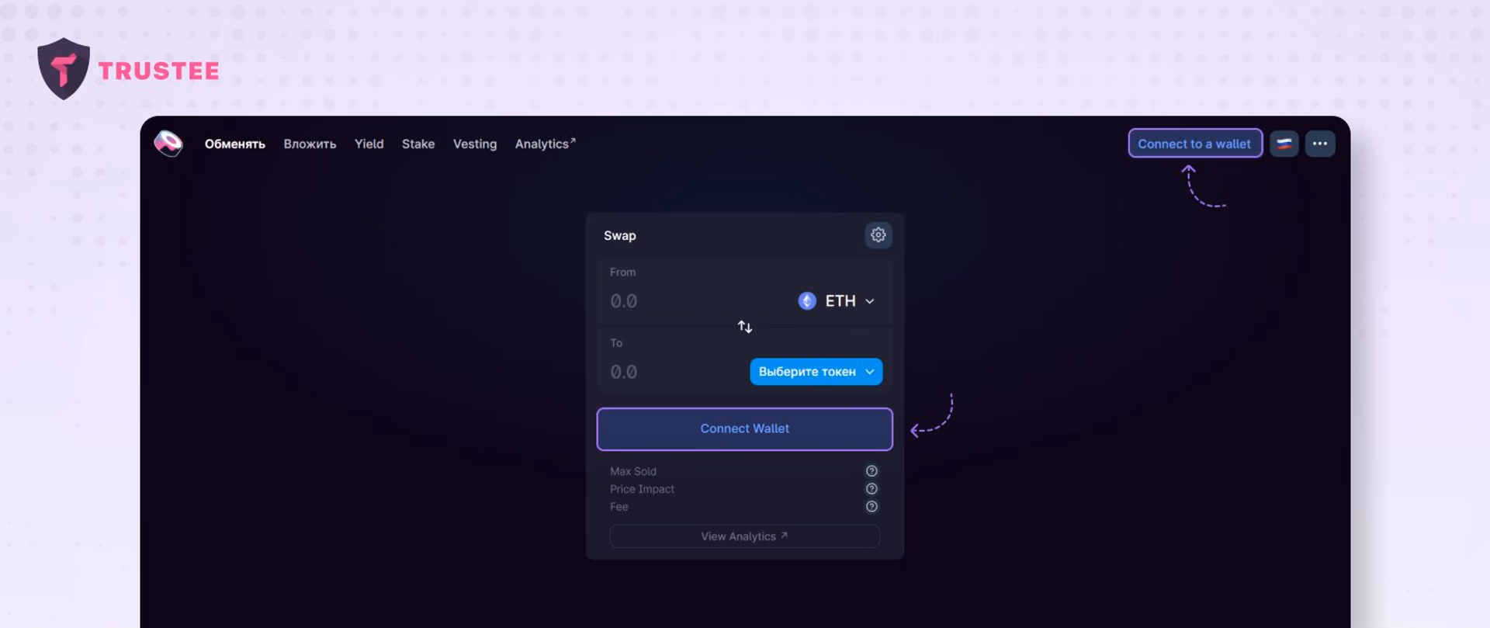The width and height of the screenshot is (1490, 628).
Task: Open the Выберите токен dropdown
Action: tap(816, 372)
